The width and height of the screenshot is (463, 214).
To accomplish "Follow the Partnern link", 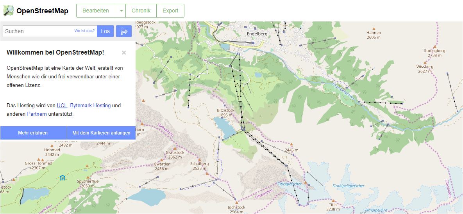I will click(37, 114).
